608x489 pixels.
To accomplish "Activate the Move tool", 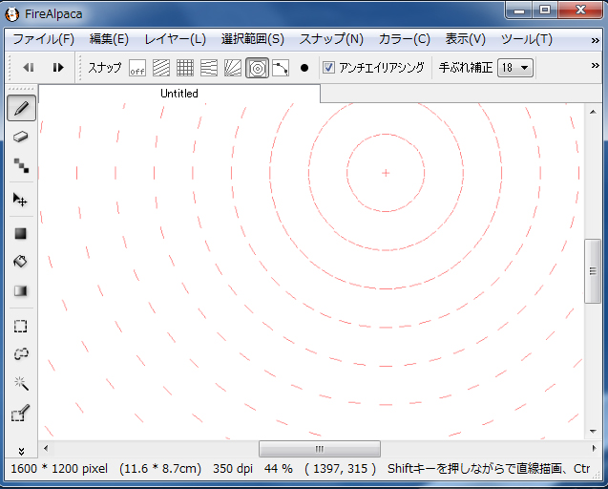I will click(20, 200).
